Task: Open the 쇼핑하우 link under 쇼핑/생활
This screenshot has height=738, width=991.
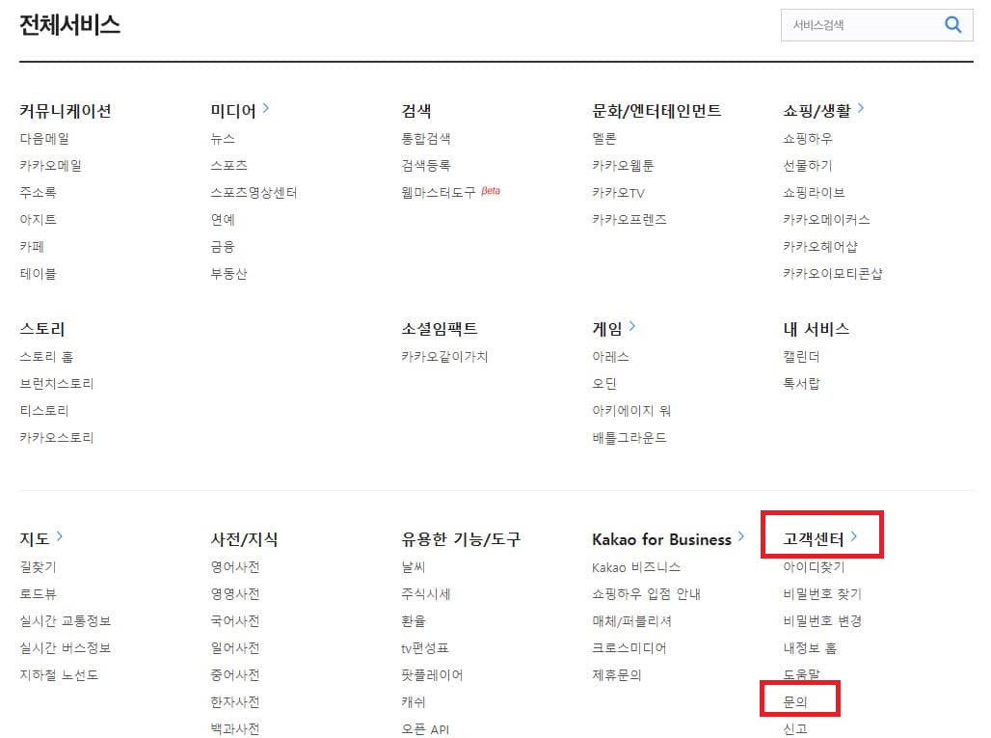Action: point(808,139)
